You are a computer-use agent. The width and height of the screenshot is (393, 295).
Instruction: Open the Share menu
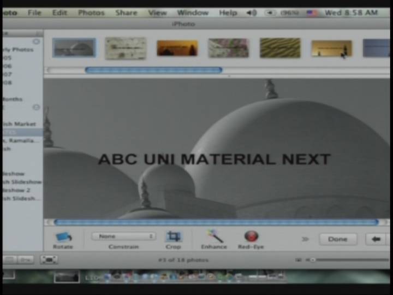pos(126,13)
